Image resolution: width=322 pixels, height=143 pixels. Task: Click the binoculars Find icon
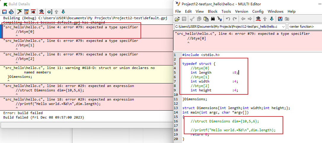pos(213,19)
